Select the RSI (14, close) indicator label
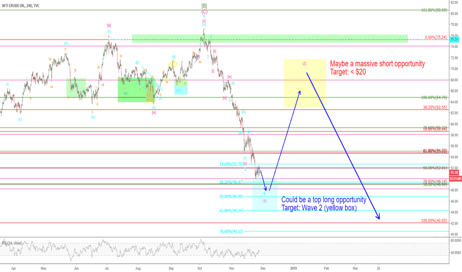The image size is (462, 272). 12,243
